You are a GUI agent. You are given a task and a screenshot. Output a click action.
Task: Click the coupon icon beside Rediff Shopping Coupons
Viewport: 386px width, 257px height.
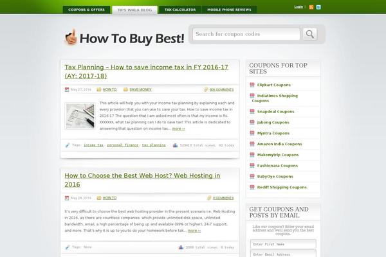pyautogui.click(x=252, y=187)
